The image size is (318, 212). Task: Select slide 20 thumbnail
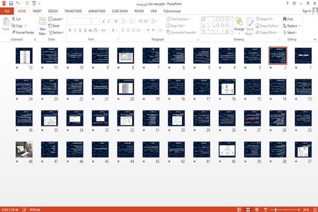[x=126, y=87]
